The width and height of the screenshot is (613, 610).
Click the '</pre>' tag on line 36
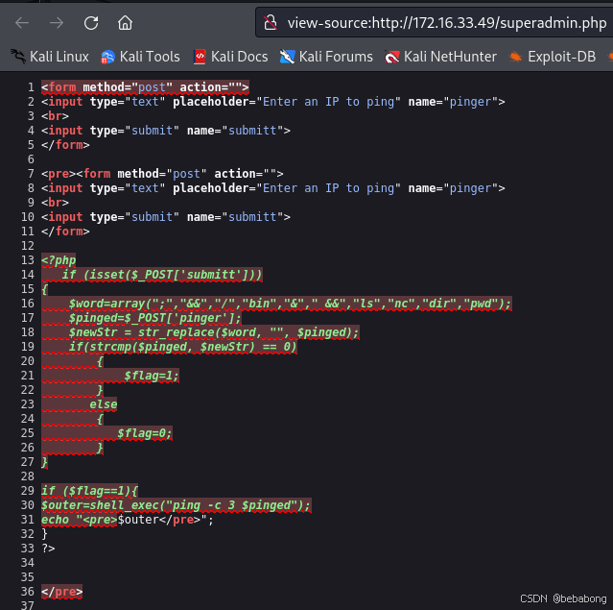tap(61, 592)
